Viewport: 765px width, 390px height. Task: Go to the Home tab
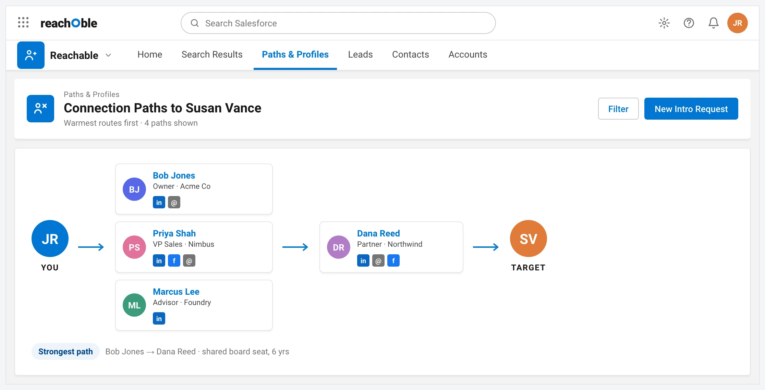[150, 54]
